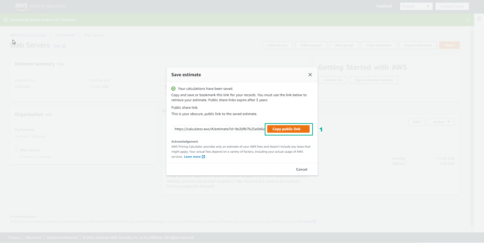The image size is (484, 243).
Task: Cancel the Save estimate dialog
Action: pos(302,169)
